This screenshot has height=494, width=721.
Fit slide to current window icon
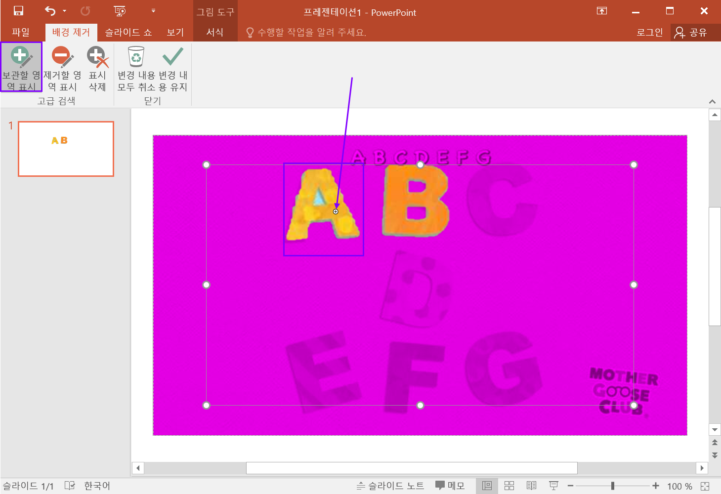[705, 486]
